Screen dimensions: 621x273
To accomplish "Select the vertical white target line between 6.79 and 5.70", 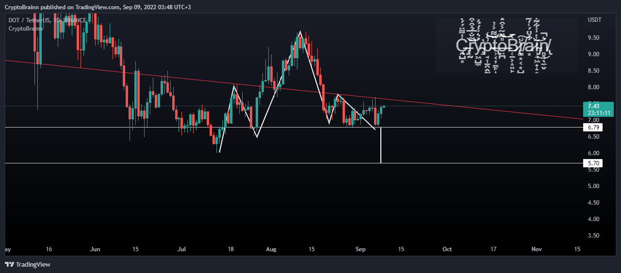I will point(381,145).
